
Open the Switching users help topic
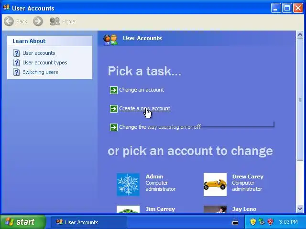pyautogui.click(x=40, y=72)
